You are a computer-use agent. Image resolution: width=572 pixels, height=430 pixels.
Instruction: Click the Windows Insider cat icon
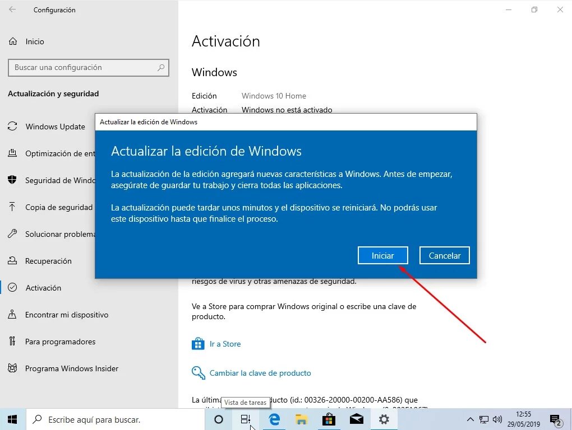pyautogui.click(x=12, y=368)
